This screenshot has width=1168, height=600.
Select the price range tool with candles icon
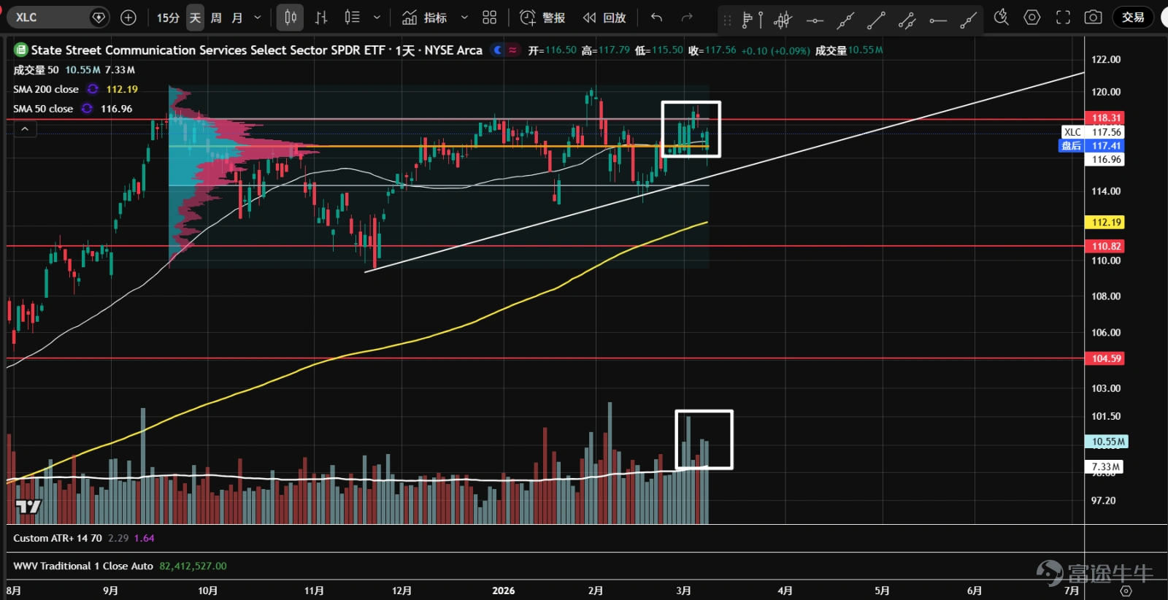coord(783,20)
